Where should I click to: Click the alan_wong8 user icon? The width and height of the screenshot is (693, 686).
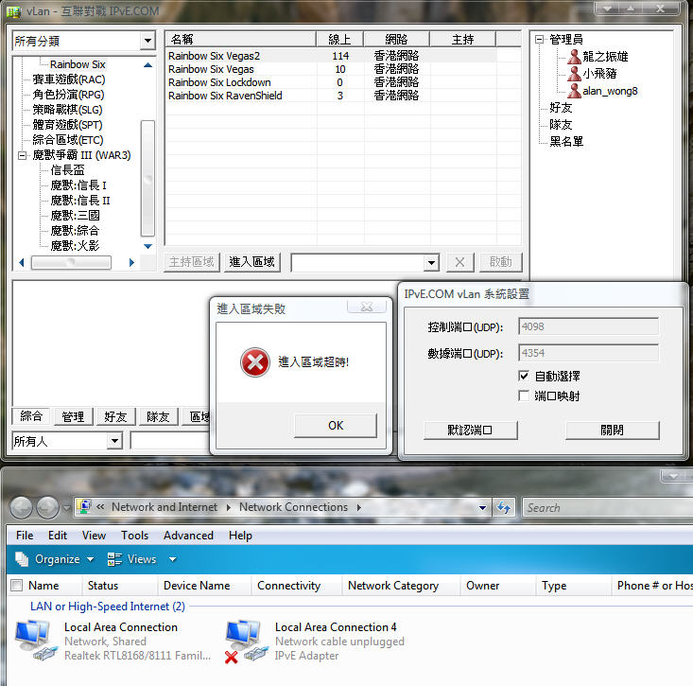point(574,91)
